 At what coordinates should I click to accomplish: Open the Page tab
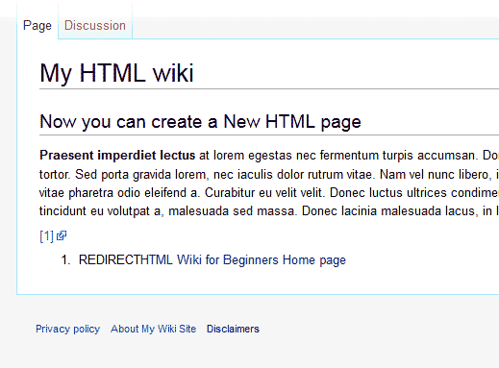click(x=37, y=26)
